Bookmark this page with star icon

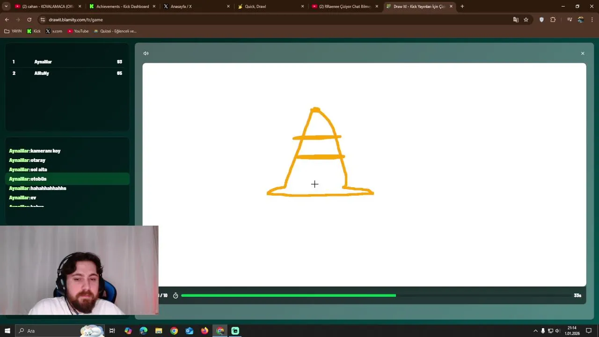tap(526, 20)
